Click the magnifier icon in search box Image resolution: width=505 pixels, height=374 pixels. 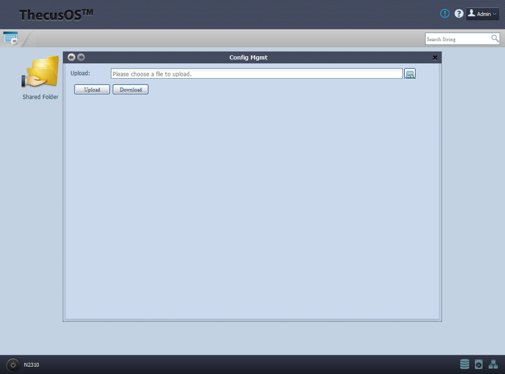[495, 39]
